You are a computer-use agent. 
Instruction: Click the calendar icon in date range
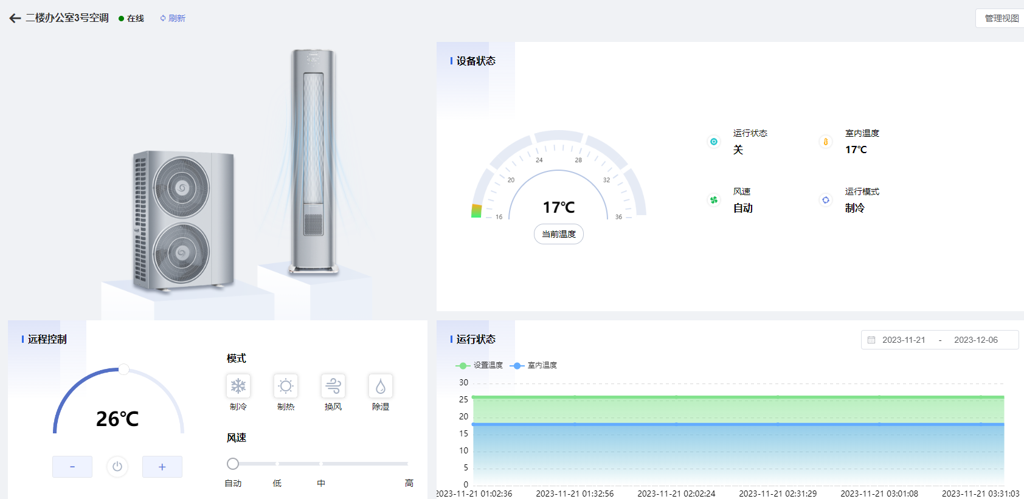871,340
